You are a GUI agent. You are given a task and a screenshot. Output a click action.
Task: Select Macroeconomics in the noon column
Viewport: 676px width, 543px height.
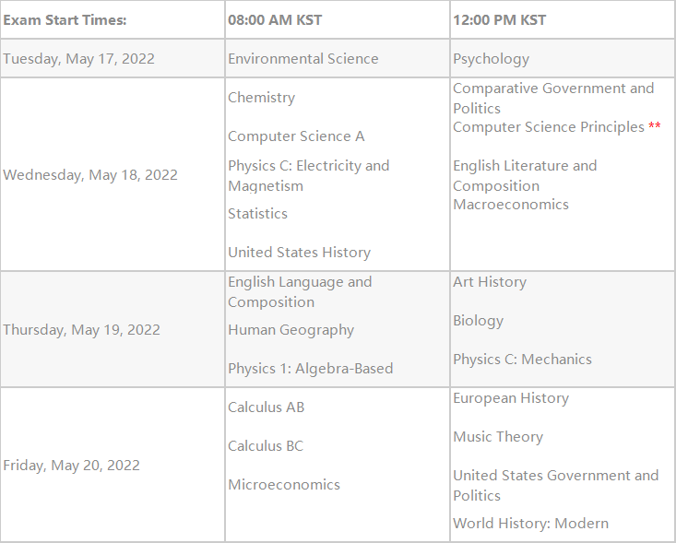click(511, 205)
